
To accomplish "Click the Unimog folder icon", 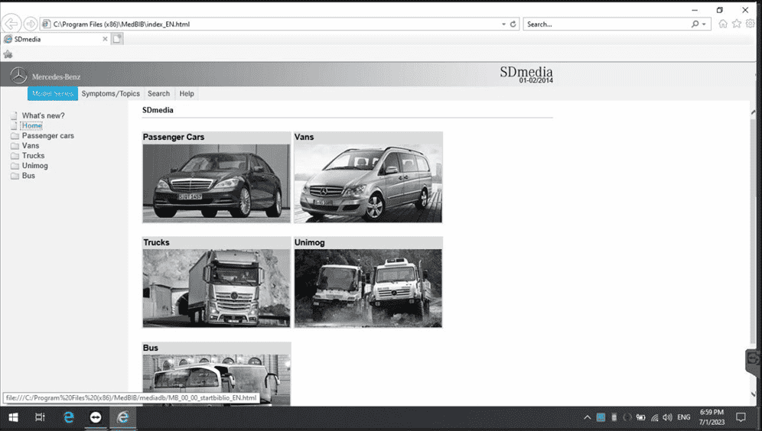I will [x=15, y=166].
